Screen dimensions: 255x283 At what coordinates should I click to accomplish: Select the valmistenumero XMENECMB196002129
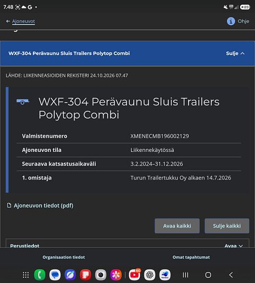pyautogui.click(x=160, y=136)
